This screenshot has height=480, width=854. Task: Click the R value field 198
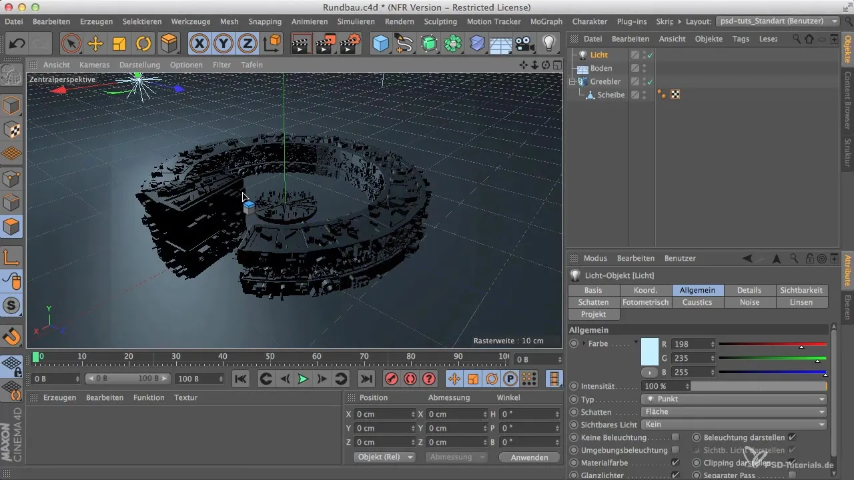point(693,344)
